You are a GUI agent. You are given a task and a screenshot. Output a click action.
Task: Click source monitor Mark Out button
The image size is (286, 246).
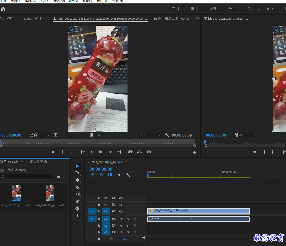(71, 152)
